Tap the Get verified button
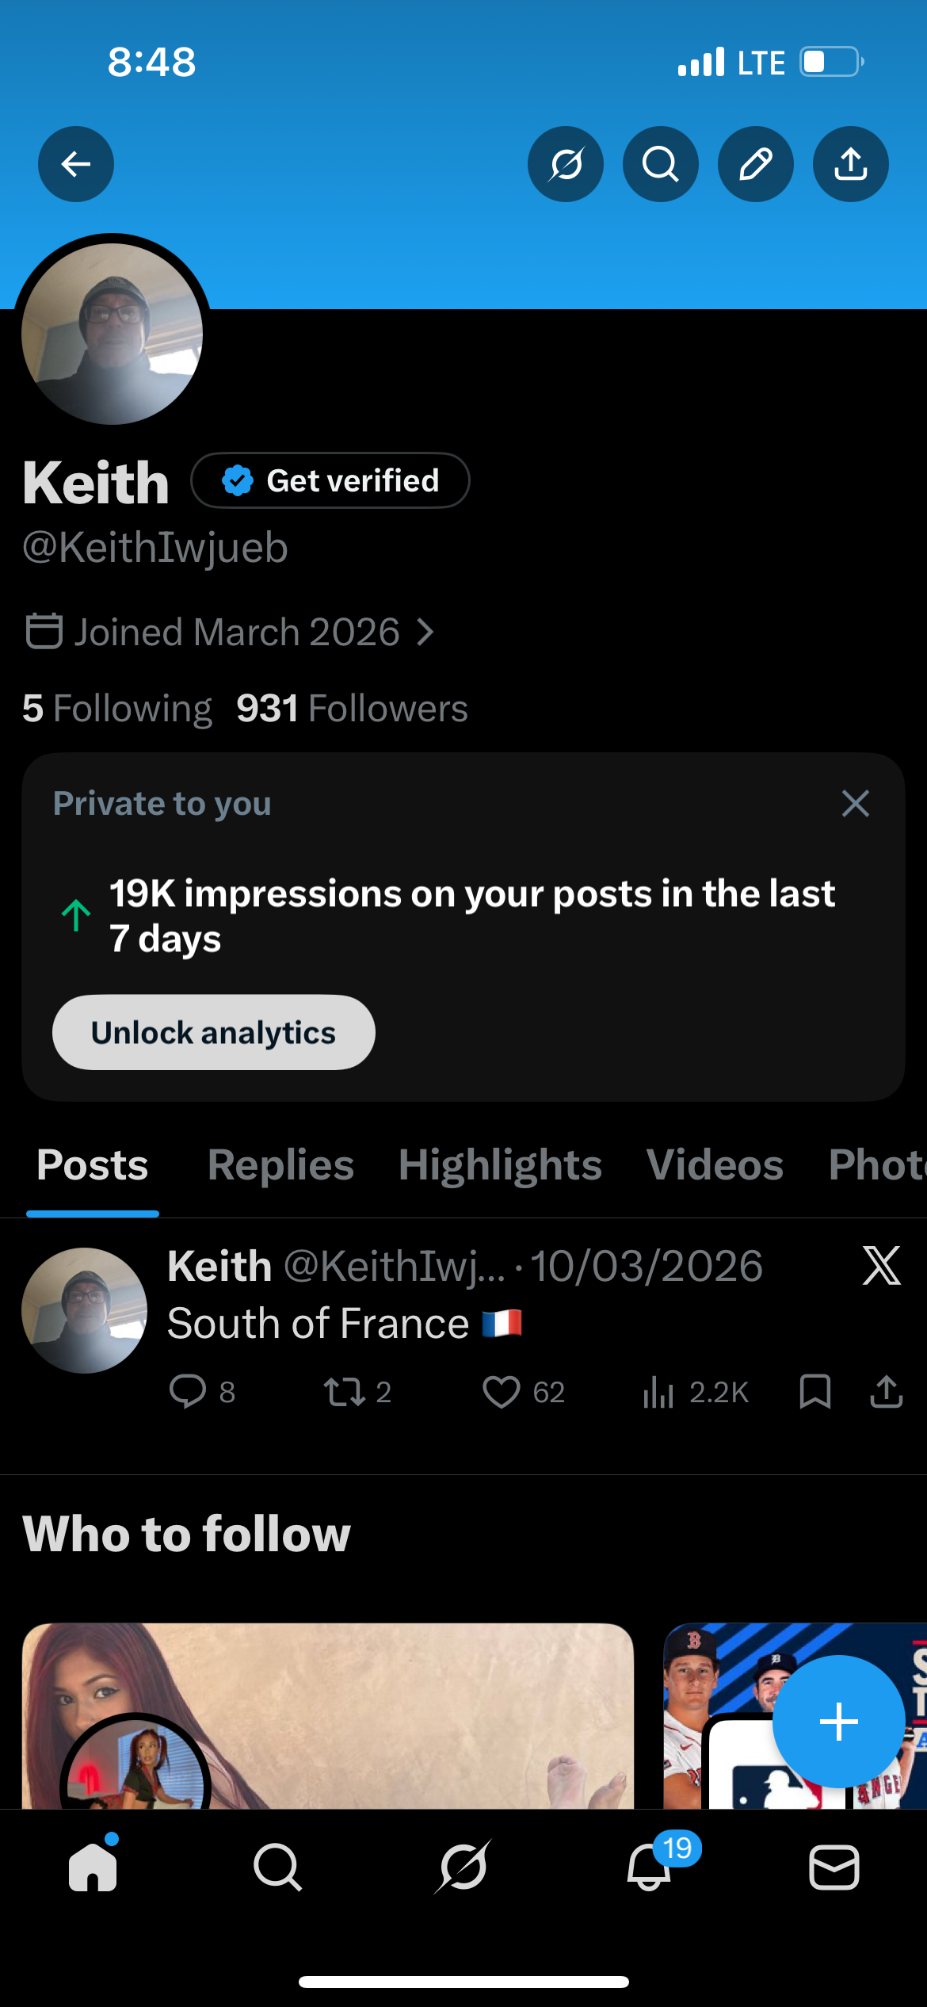 coord(330,480)
